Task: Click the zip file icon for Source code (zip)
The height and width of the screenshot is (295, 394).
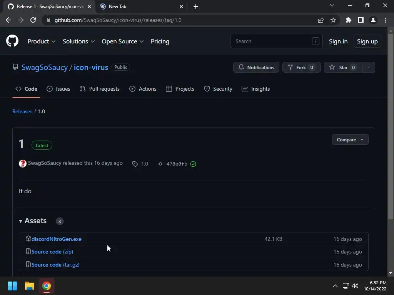Action: point(28,251)
